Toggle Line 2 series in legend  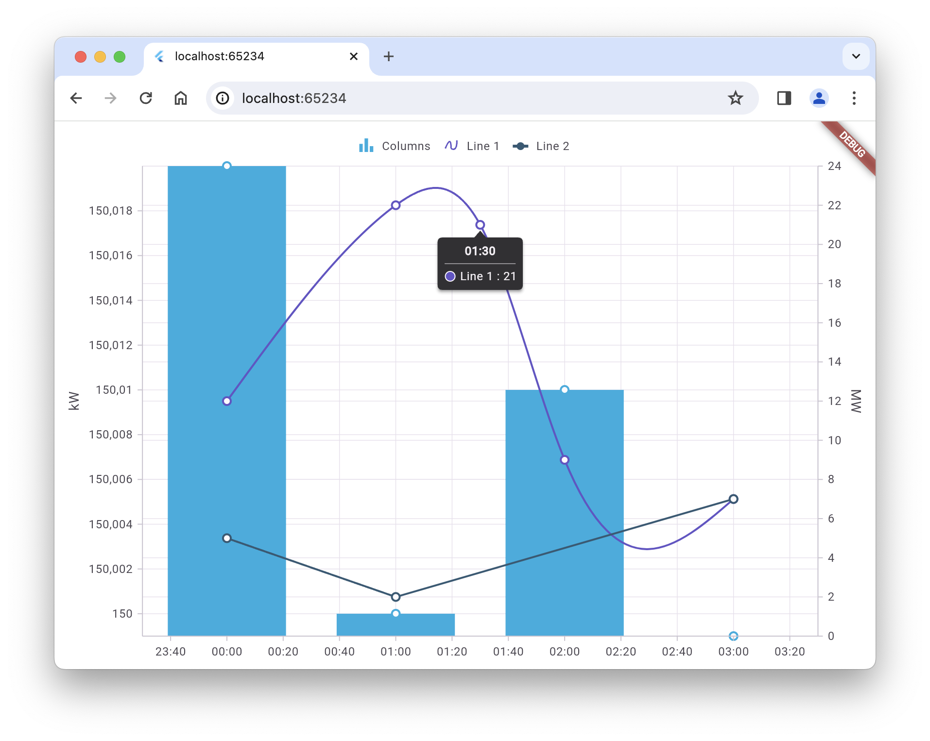pos(541,146)
